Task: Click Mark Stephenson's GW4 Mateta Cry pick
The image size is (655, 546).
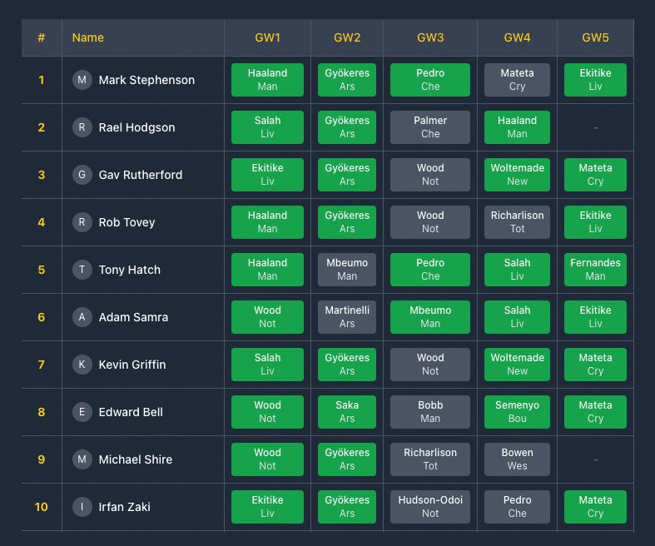Action: tap(517, 80)
